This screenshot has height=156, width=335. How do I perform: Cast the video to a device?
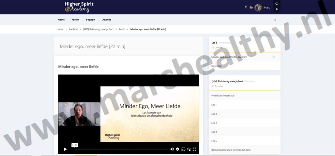tap(183, 149)
